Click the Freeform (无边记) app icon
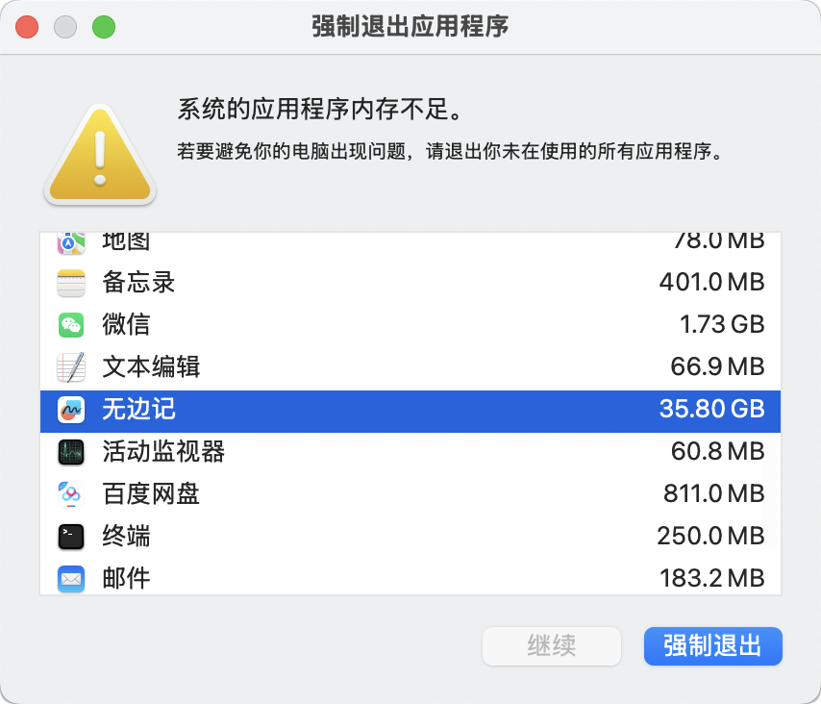Image resolution: width=821 pixels, height=704 pixels. (71, 410)
